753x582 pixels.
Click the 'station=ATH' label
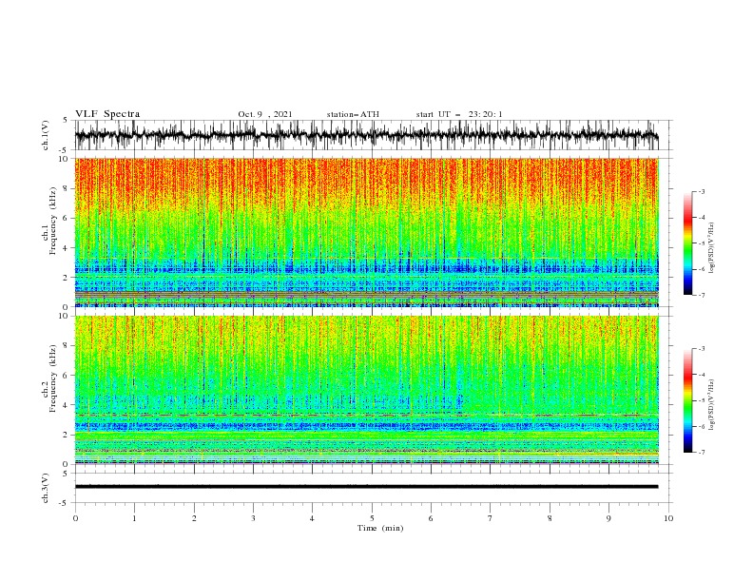[x=353, y=114]
